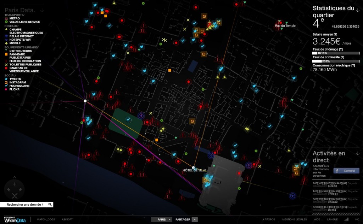Viewport: 363px width, 224px height.
Task: Follow the Mentions Légales link
Action: (294, 219)
